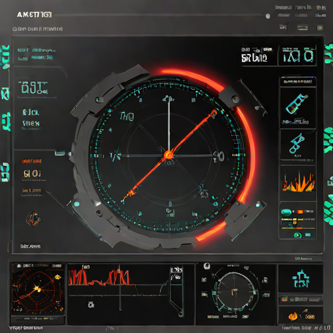The width and height of the screenshot is (333, 333).
Task: Select the small circular gauge in the bottom panel
Action: coord(235,291)
